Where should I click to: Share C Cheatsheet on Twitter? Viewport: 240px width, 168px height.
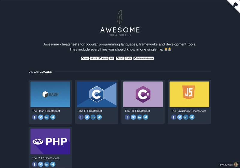pos(87,117)
